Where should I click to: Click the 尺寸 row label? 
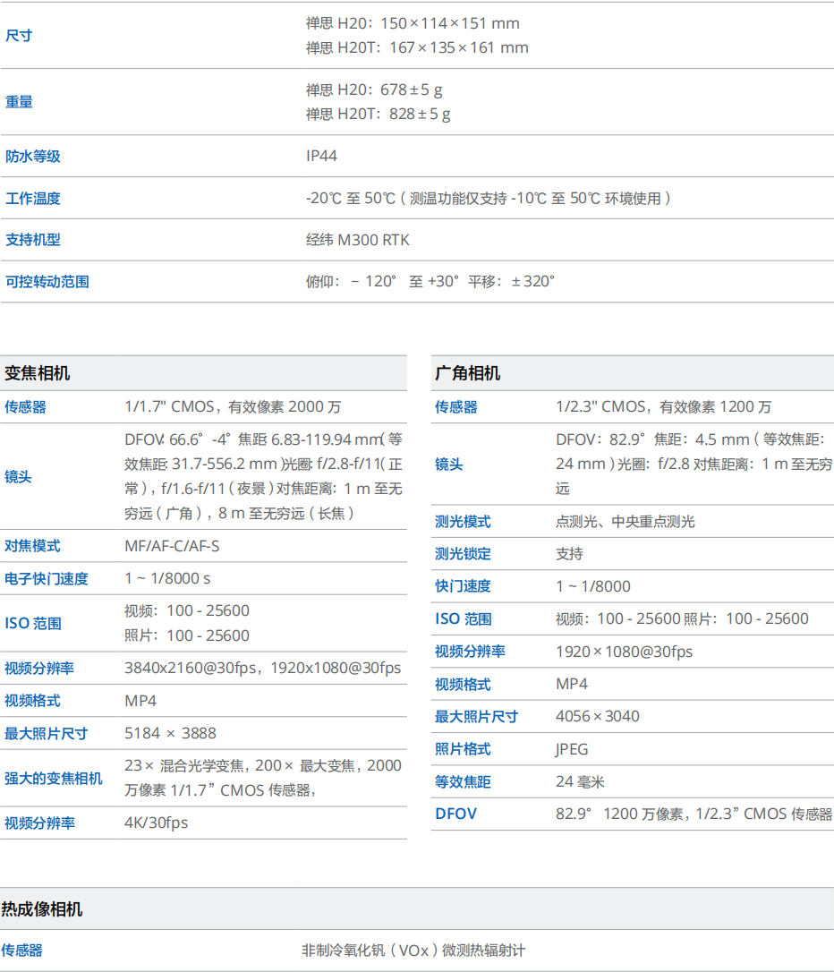pos(19,36)
